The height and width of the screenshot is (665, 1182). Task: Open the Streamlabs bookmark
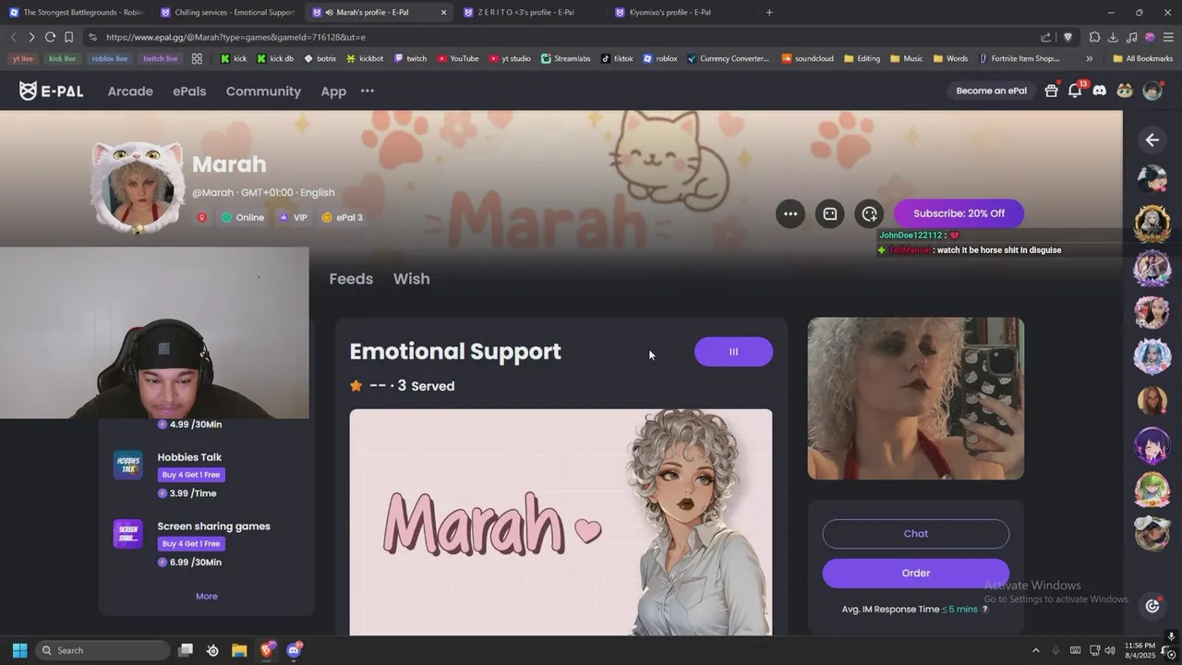565,58
